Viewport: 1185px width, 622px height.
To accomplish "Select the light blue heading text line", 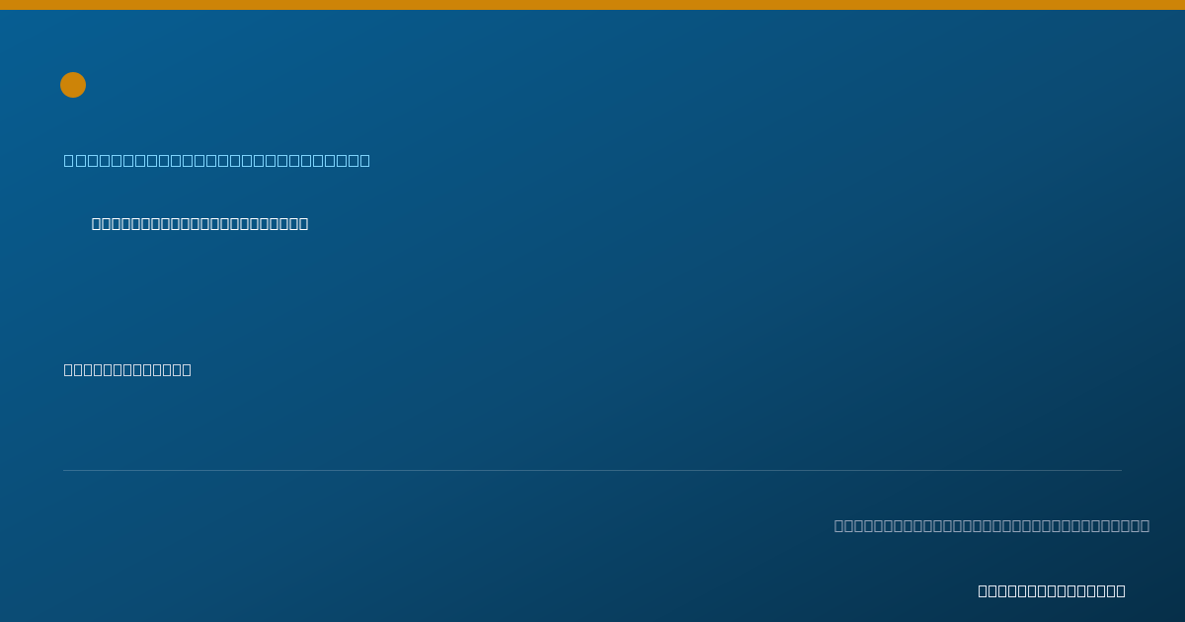I will tap(217, 160).
